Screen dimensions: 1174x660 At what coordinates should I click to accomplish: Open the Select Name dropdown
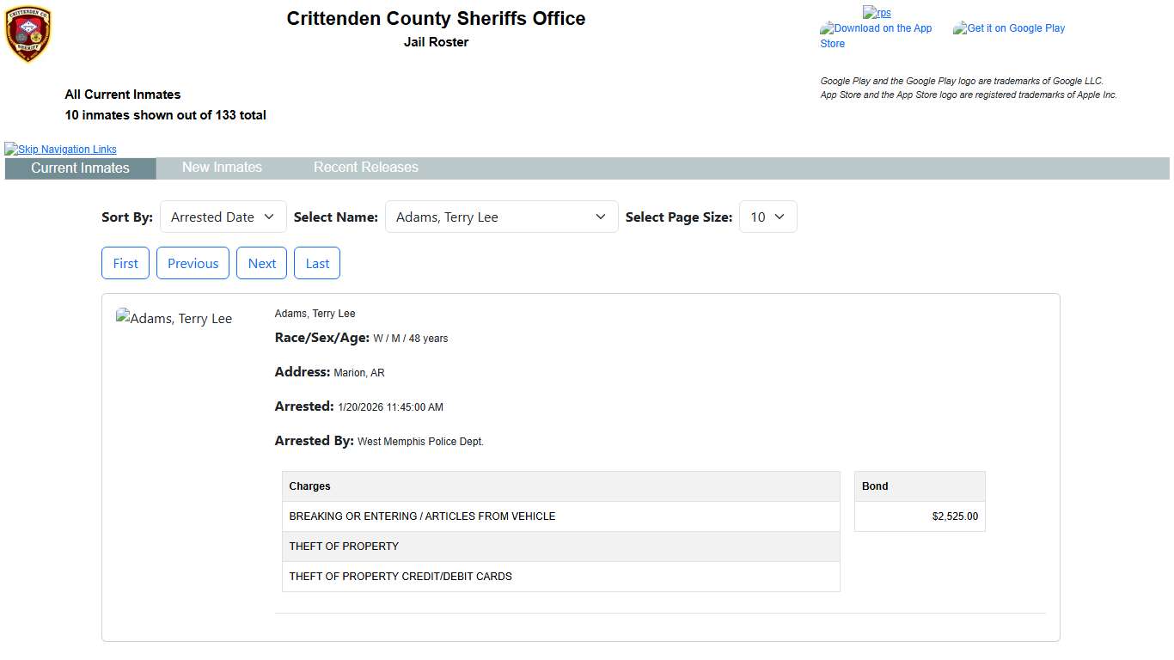pyautogui.click(x=501, y=217)
